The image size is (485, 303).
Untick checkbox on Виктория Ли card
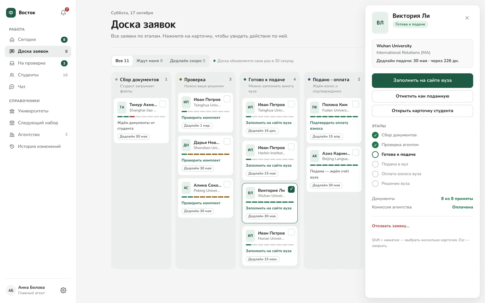(x=291, y=189)
